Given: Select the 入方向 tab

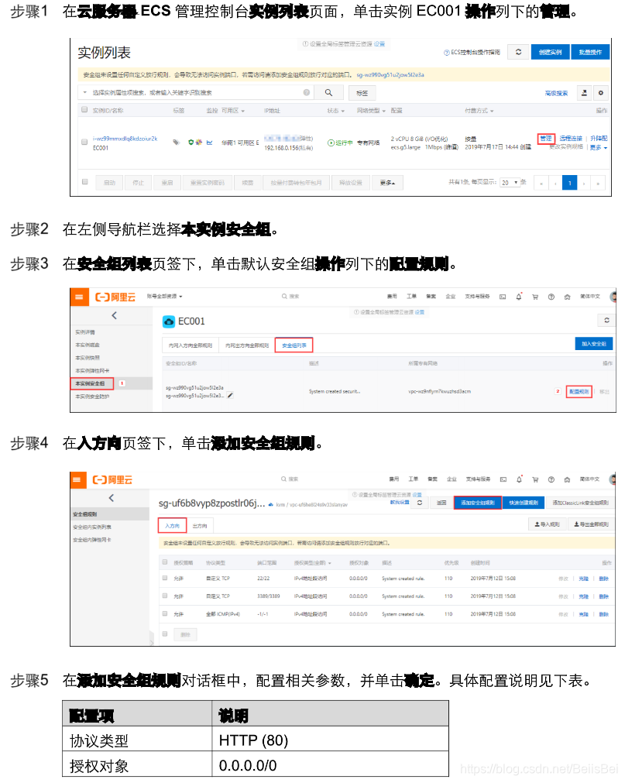Looking at the screenshot, I should click(172, 526).
